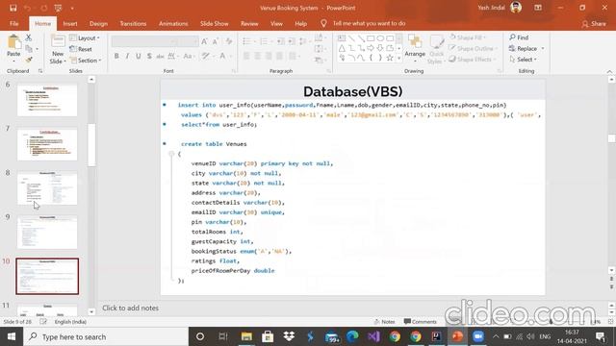Click the Reset slide button
Viewport: 616px width, 346px height.
point(81,49)
